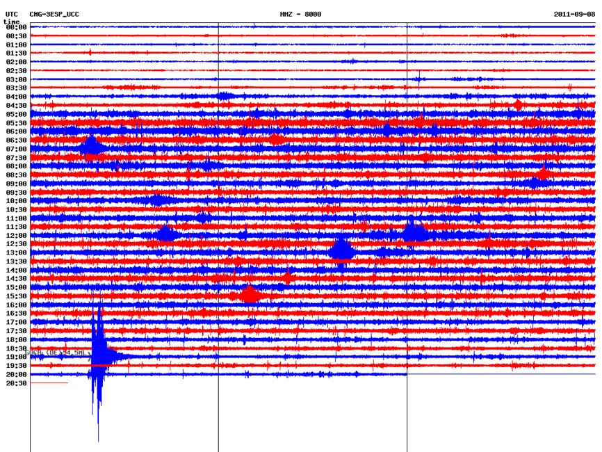The width and height of the screenshot is (602, 452).
Task: Click the blue burst on the 07:00 trace
Action: pos(91,147)
